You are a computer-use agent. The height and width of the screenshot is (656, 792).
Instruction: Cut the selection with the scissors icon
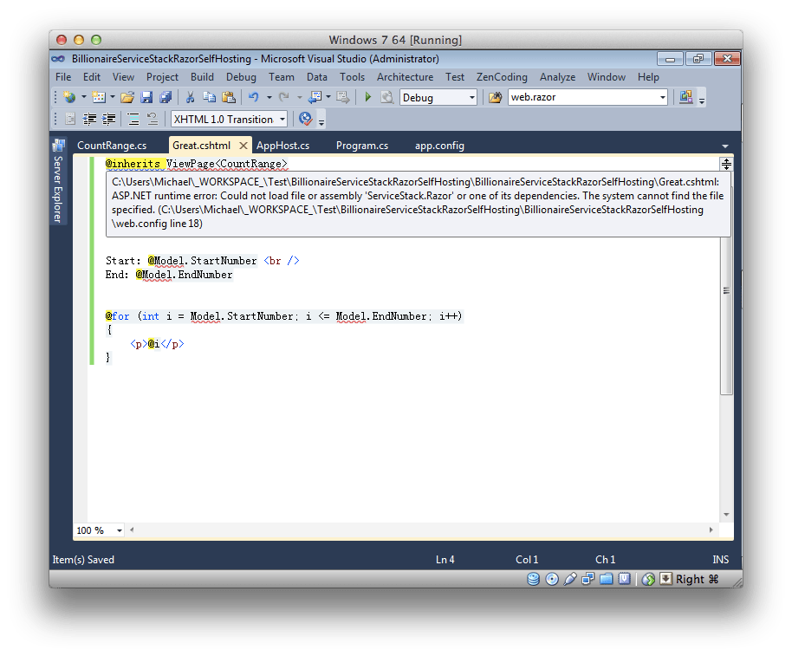click(190, 97)
